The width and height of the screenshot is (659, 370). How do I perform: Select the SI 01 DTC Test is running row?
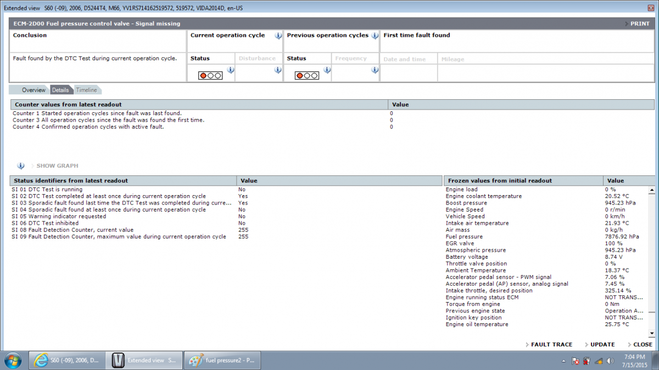226,189
